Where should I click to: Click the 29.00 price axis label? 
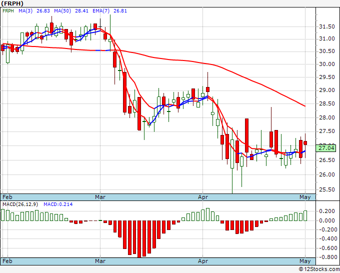tap(327, 90)
